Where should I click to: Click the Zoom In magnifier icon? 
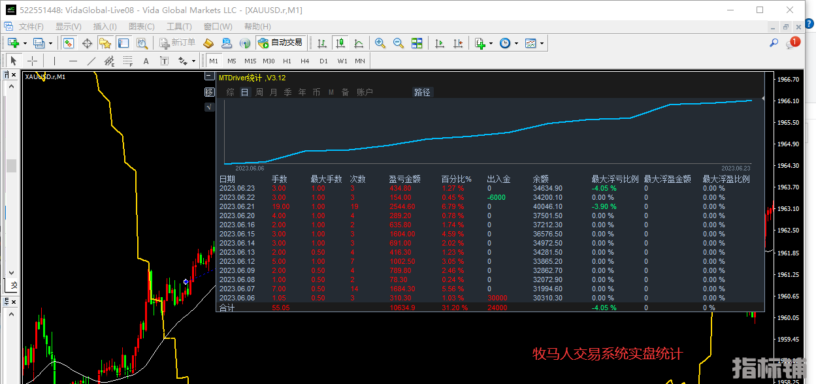(x=380, y=43)
